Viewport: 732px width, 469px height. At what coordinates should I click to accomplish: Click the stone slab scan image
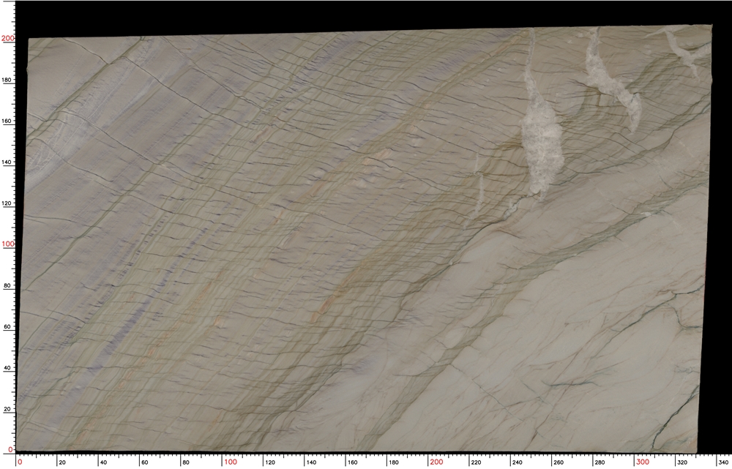coord(365,239)
